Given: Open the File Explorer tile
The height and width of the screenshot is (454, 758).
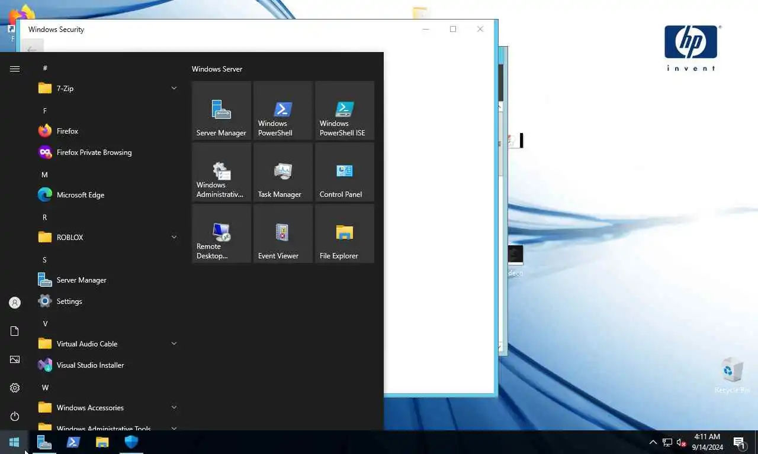Looking at the screenshot, I should tap(345, 234).
